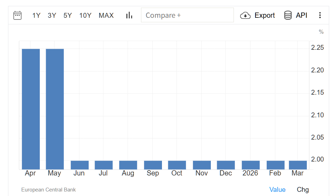This screenshot has height=196, width=333.
Task: Click the Compare + search field
Action: click(187, 15)
